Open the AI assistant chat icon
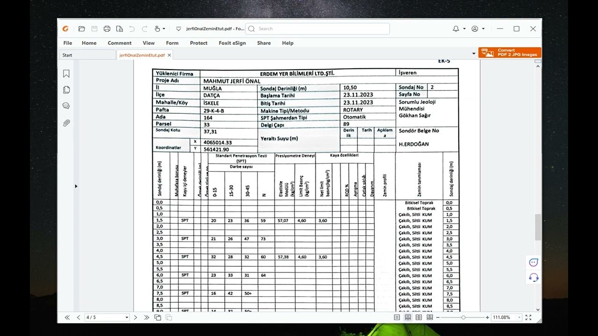This screenshot has width=598, height=336. (534, 262)
